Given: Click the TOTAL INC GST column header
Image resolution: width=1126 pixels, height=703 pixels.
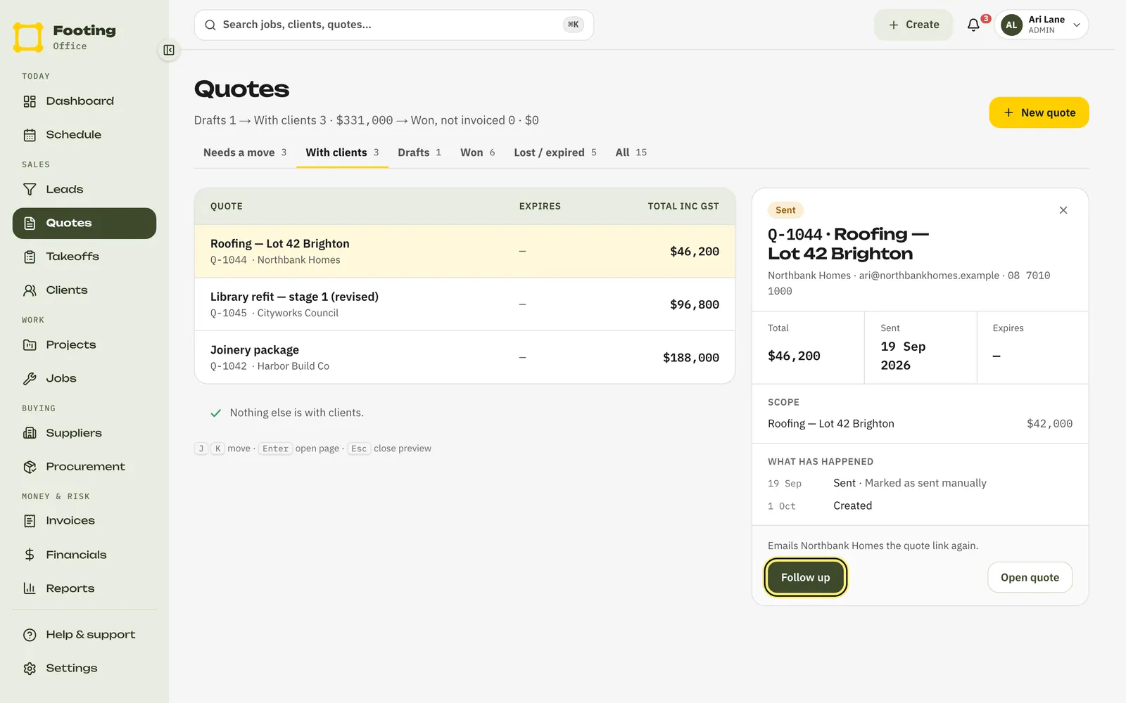Looking at the screenshot, I should coord(683,206).
